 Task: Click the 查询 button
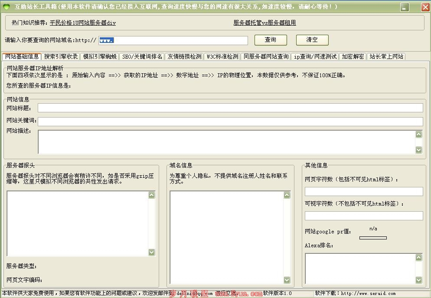271,40
